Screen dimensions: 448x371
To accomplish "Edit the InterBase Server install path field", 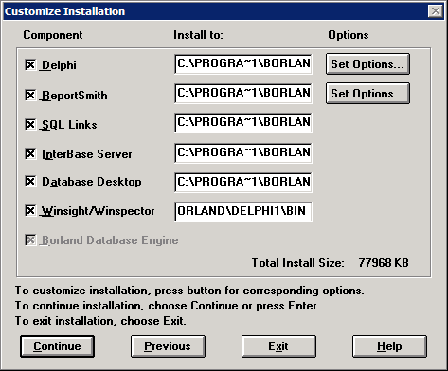I will tap(243, 153).
